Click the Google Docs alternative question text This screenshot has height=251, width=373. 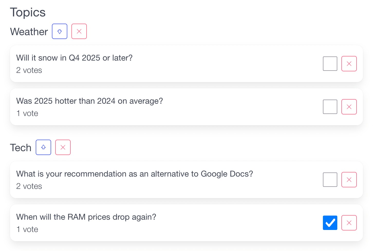(x=134, y=174)
